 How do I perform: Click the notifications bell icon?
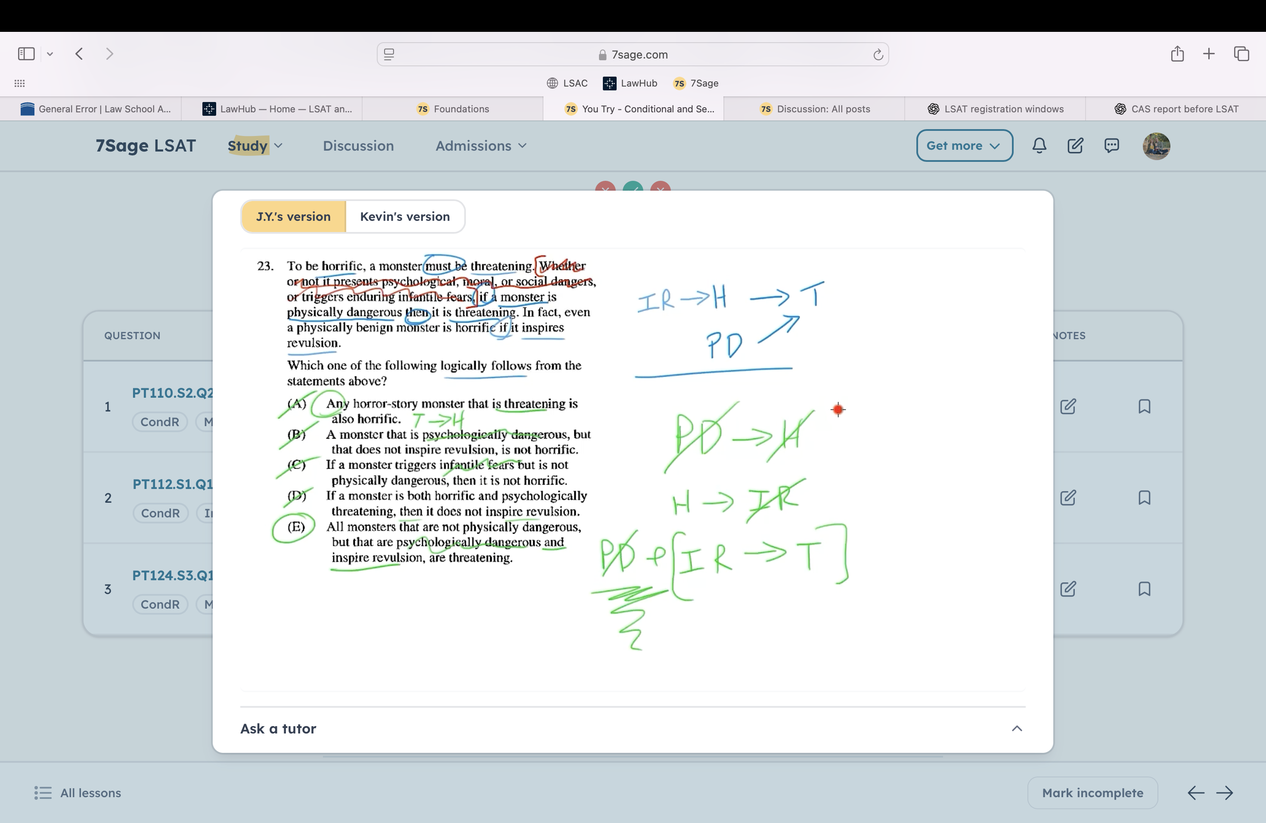1039,145
